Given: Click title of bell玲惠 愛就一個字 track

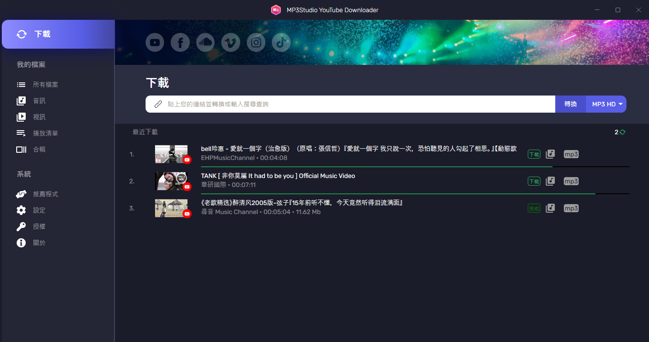Looking at the screenshot, I should coord(359,149).
